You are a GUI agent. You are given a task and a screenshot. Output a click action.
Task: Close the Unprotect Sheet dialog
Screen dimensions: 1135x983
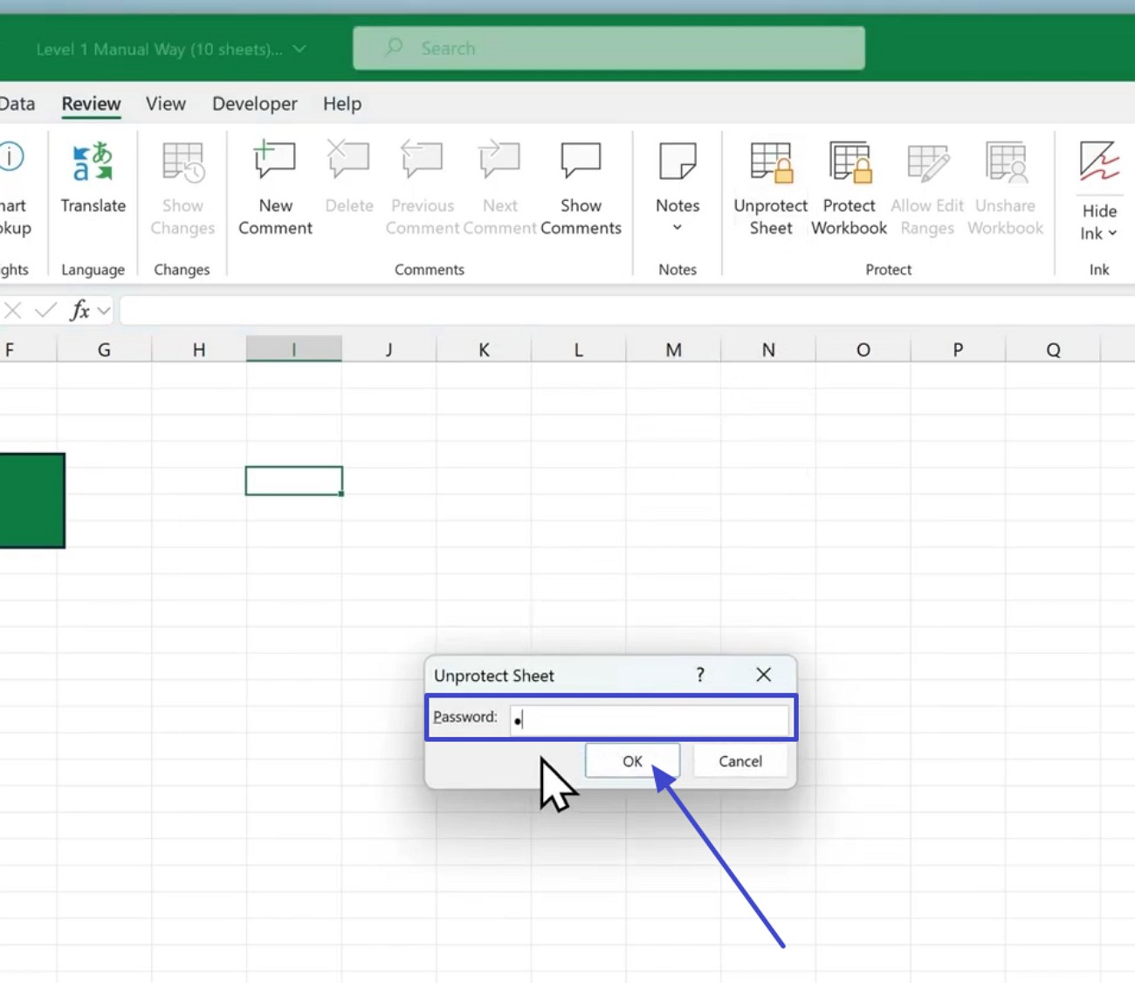coord(764,675)
